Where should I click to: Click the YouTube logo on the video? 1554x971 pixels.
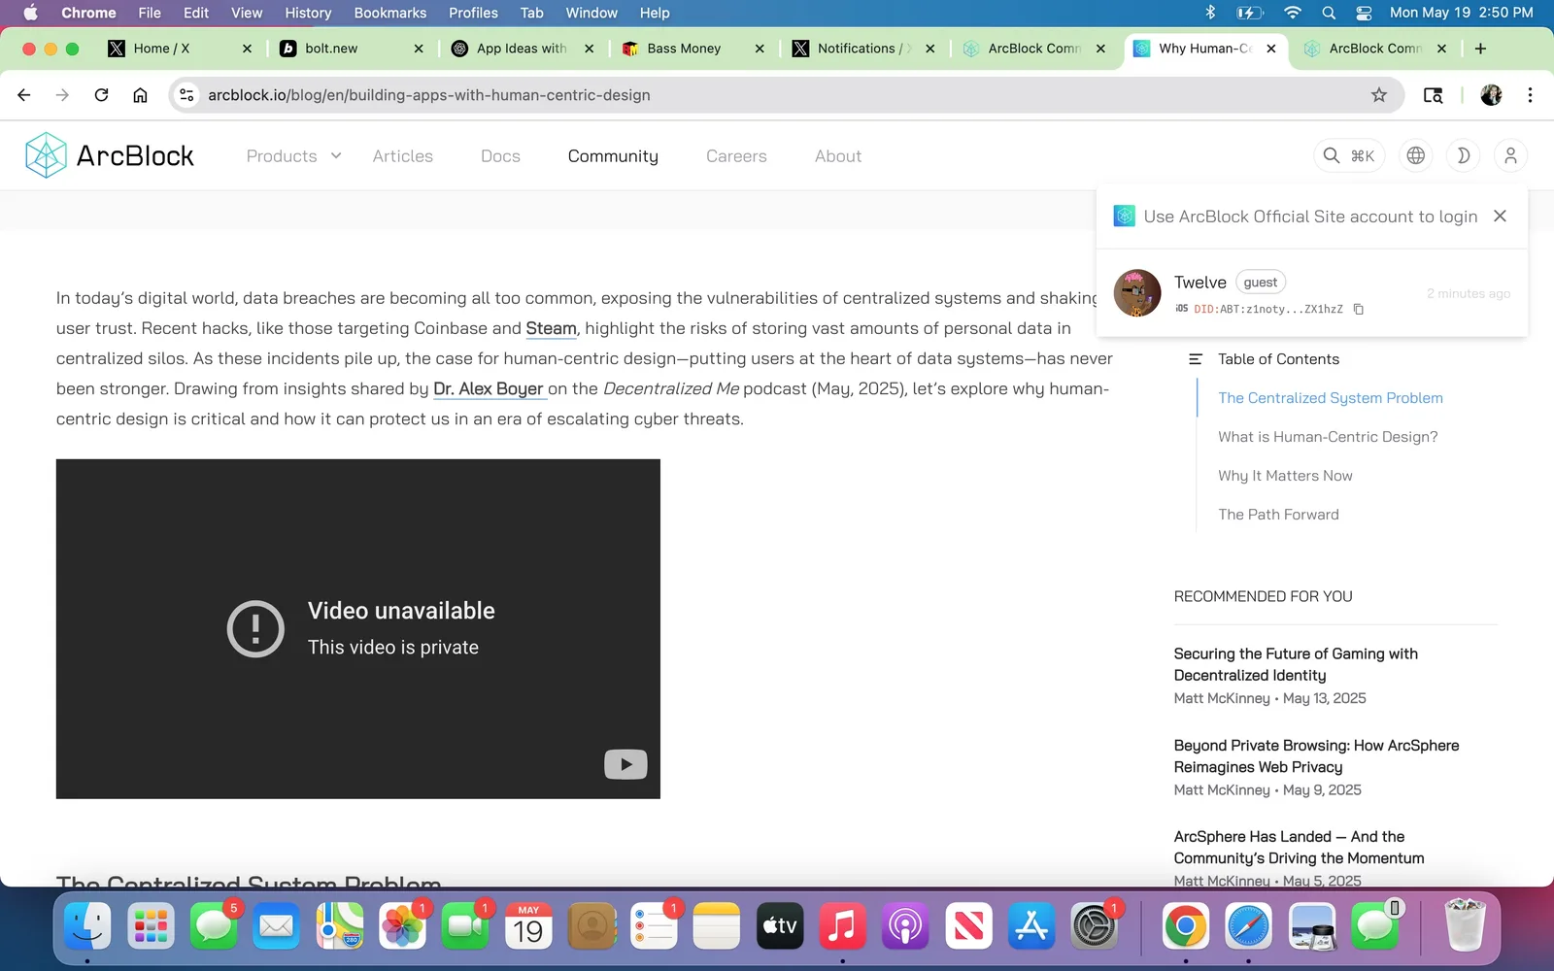[x=625, y=764]
